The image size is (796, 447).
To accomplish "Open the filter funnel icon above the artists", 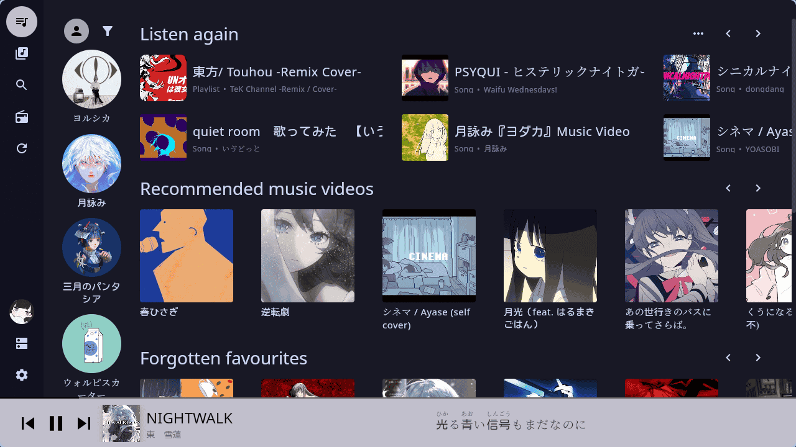I will 108,31.
